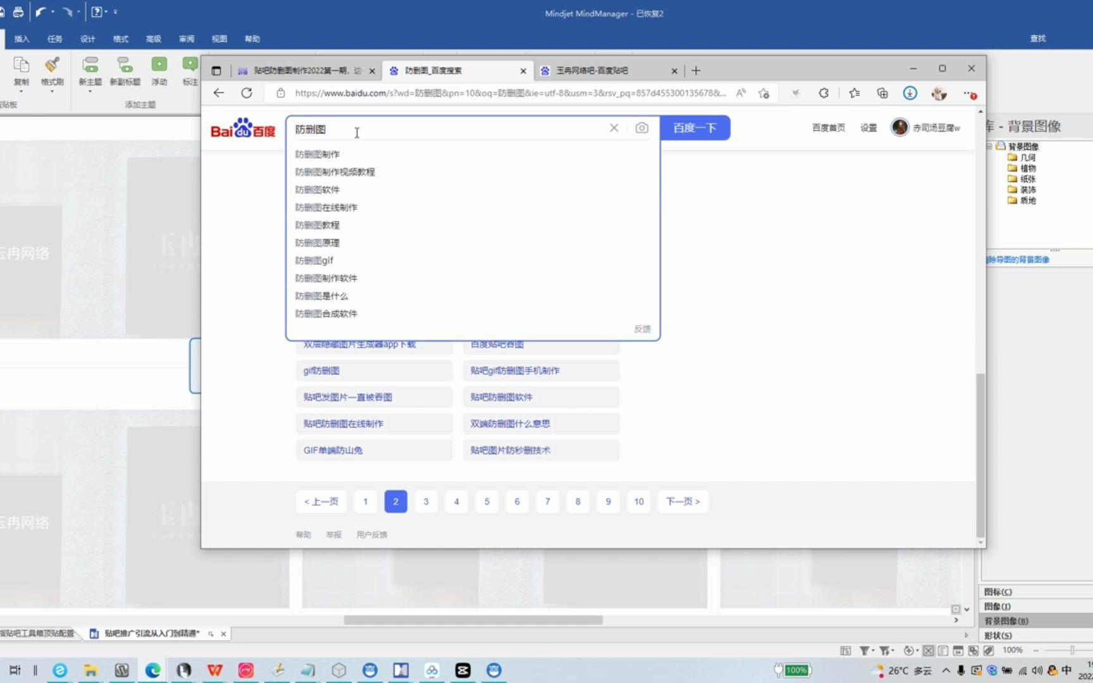Image resolution: width=1093 pixels, height=683 pixels.
Task: Open the Edge tab actions menu icon
Action: point(216,71)
